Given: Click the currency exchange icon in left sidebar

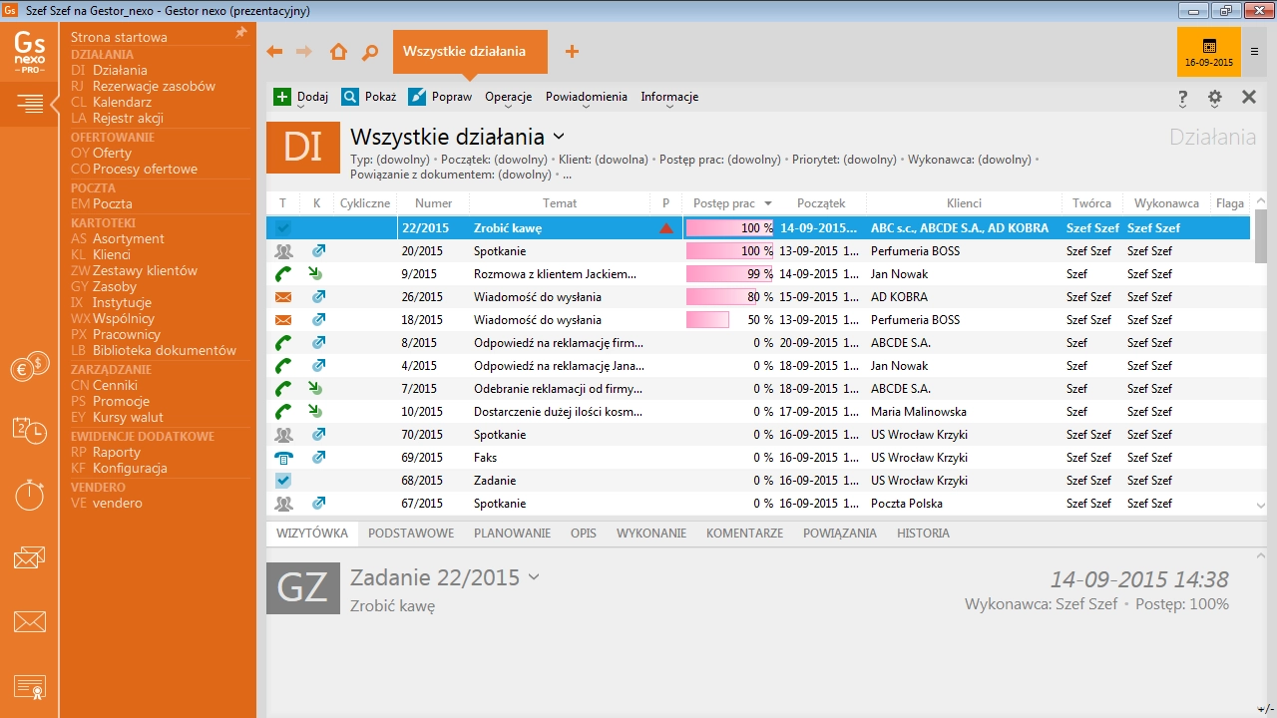Looking at the screenshot, I should 30,366.
